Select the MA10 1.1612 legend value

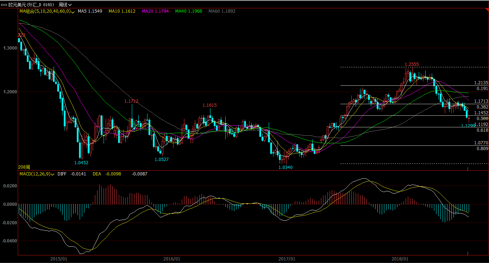122,11
